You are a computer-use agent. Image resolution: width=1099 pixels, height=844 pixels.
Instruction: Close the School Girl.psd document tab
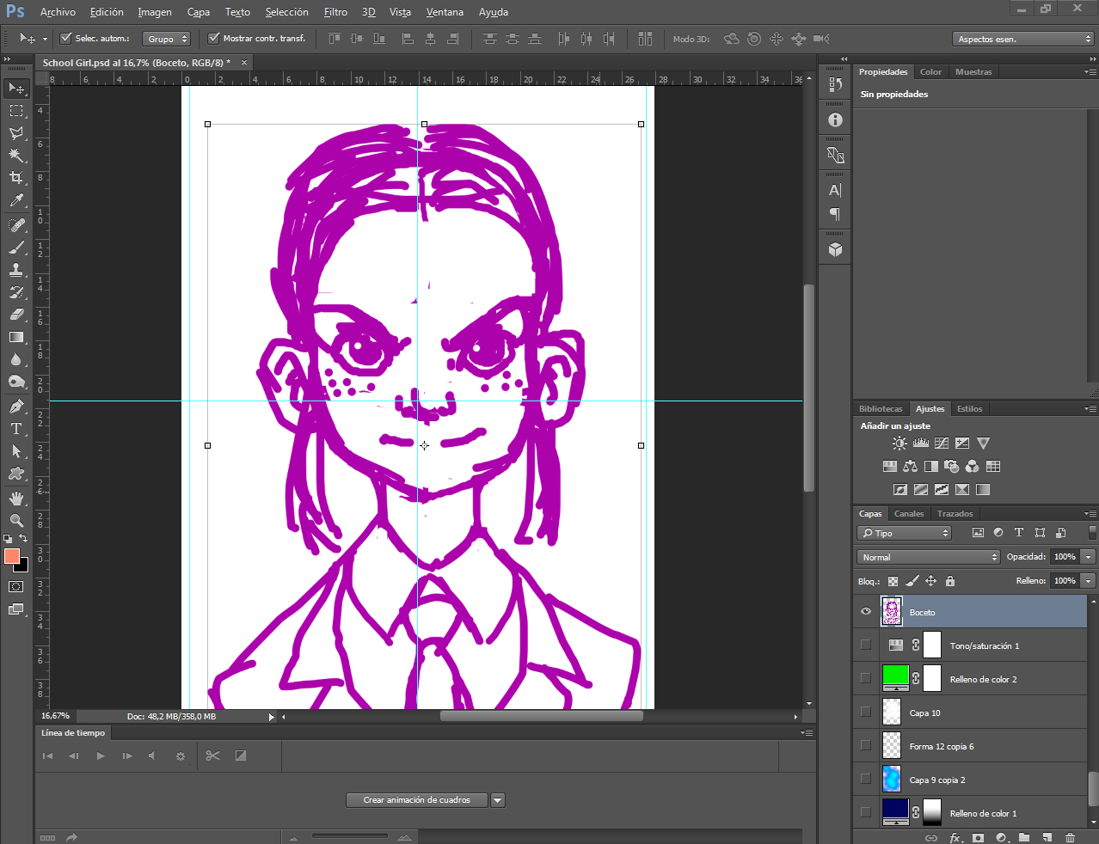click(244, 63)
